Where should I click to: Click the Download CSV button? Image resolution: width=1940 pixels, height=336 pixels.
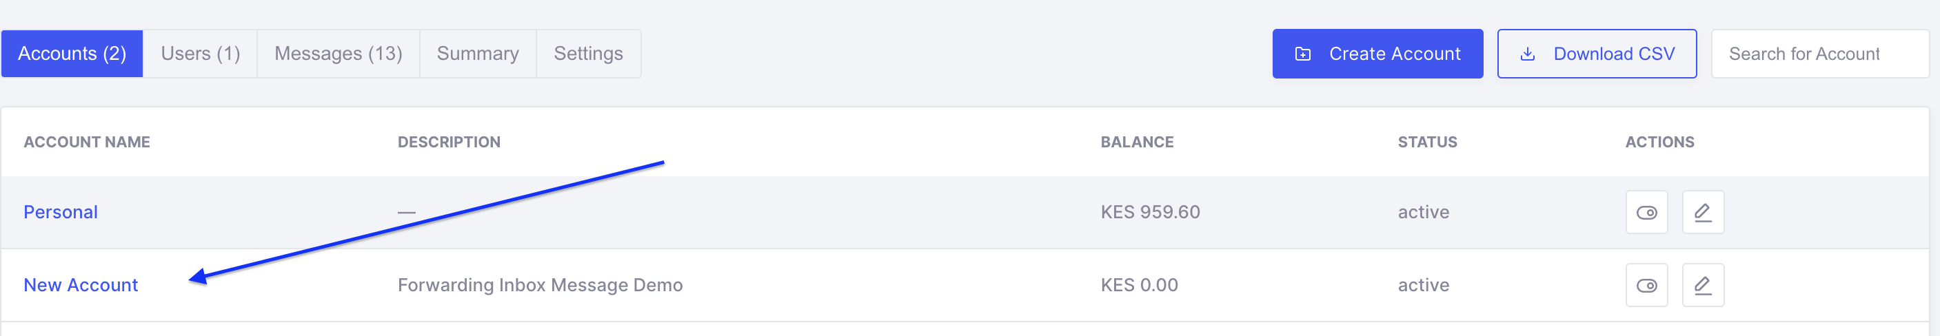tap(1597, 54)
